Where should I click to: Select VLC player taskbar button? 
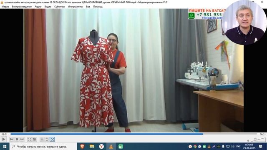click(x=111, y=146)
